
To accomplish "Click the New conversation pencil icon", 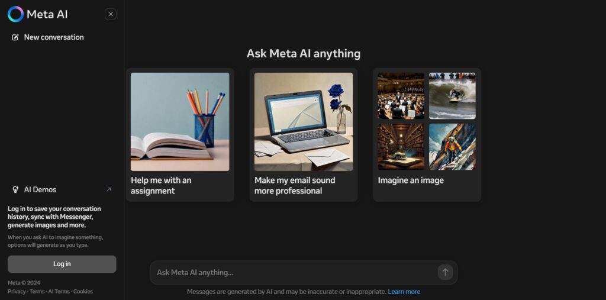I will [15, 37].
